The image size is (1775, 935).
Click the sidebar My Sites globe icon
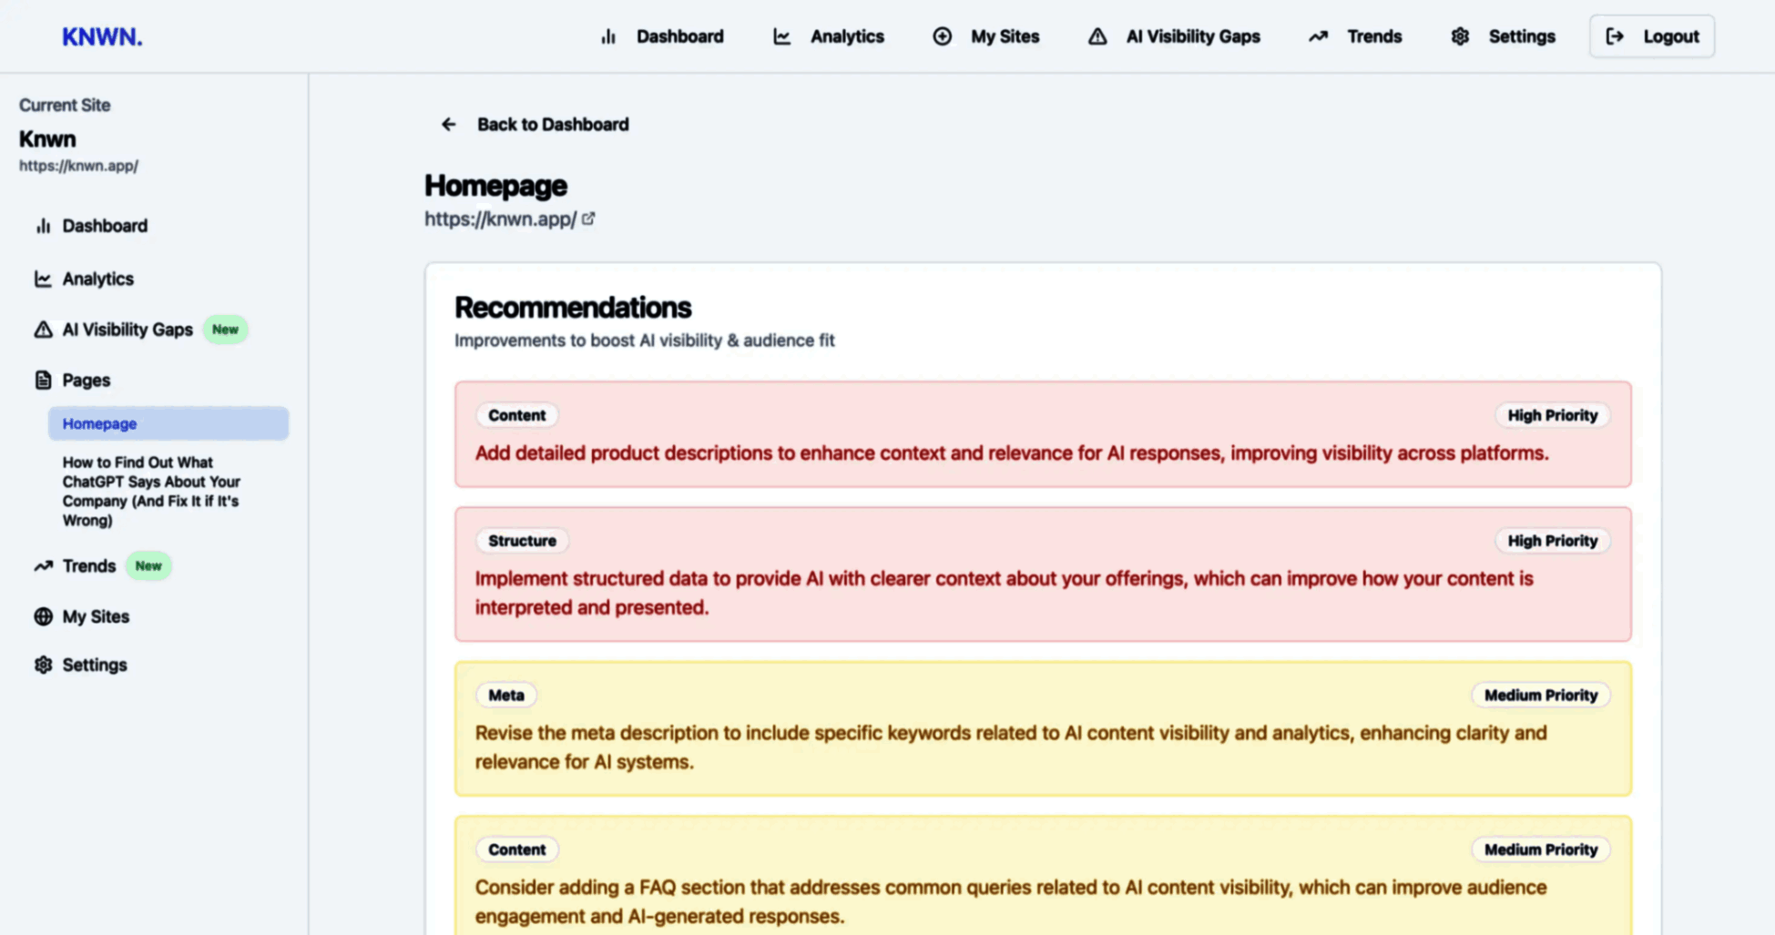tap(43, 616)
